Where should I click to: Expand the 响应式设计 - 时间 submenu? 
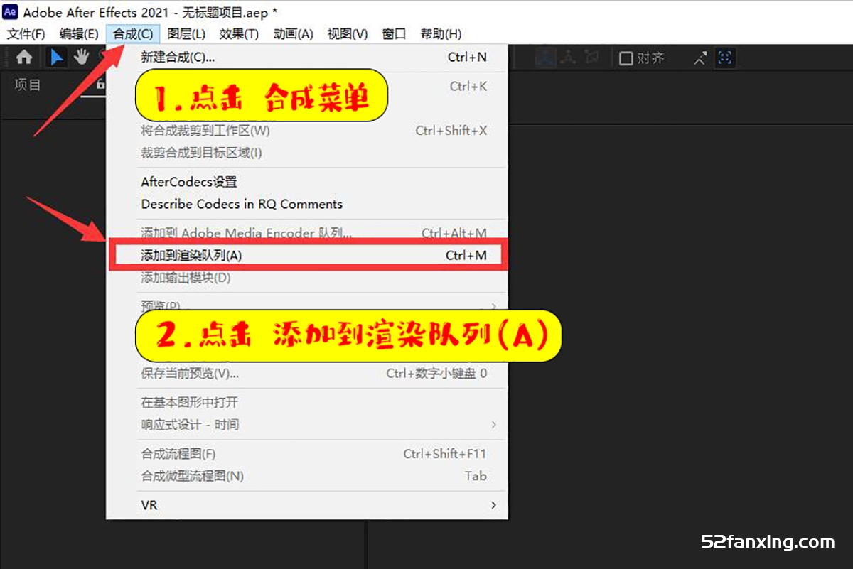pos(307,425)
